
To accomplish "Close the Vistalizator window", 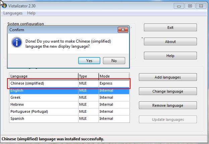I will pyautogui.click(x=201, y=6).
